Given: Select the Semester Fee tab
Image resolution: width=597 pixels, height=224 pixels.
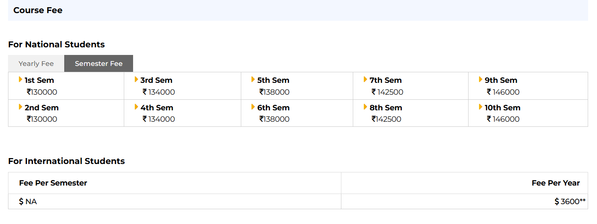Looking at the screenshot, I should pyautogui.click(x=98, y=63).
